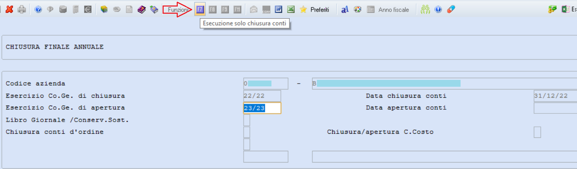This screenshot has width=577, height=169.
Task: Click the company name field starting with B
Action: pos(444,84)
